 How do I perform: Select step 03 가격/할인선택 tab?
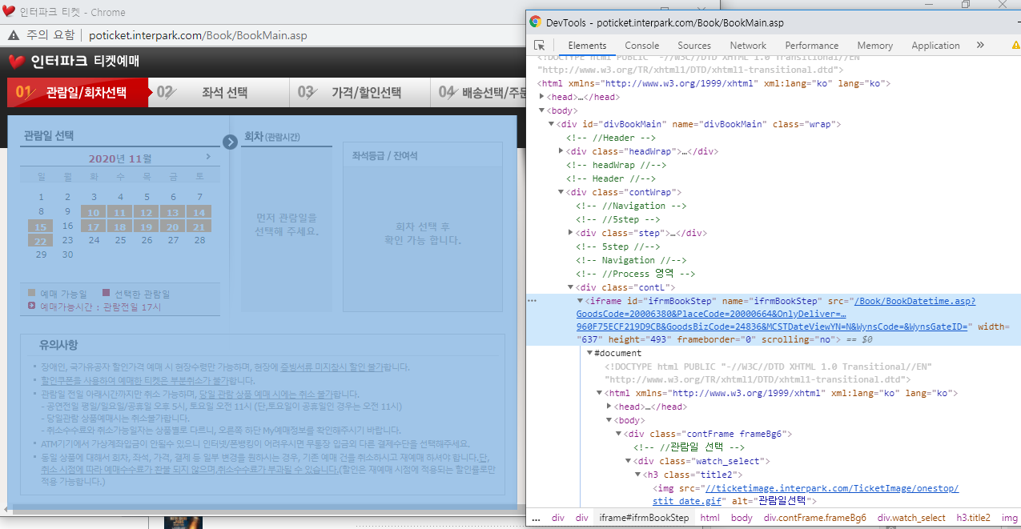click(360, 92)
